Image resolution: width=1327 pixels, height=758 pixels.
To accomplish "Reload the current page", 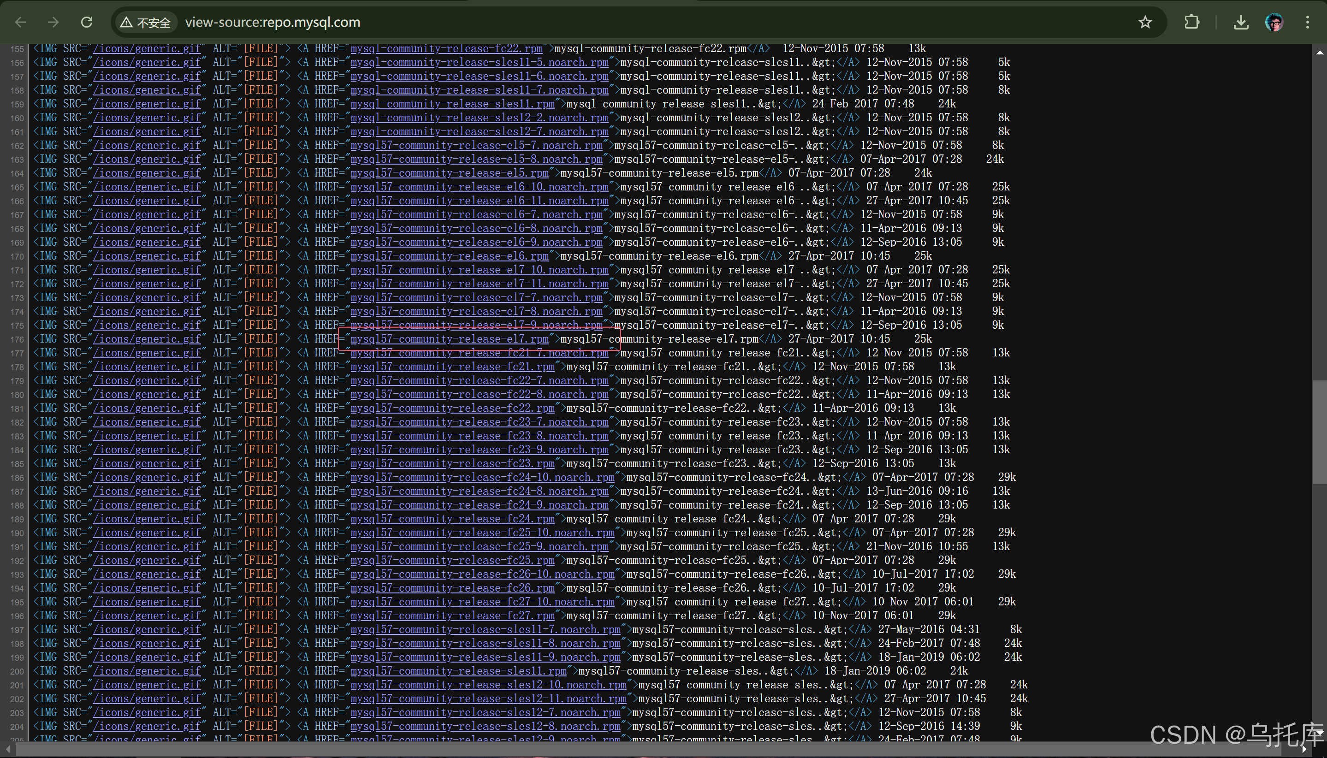I will pos(87,23).
